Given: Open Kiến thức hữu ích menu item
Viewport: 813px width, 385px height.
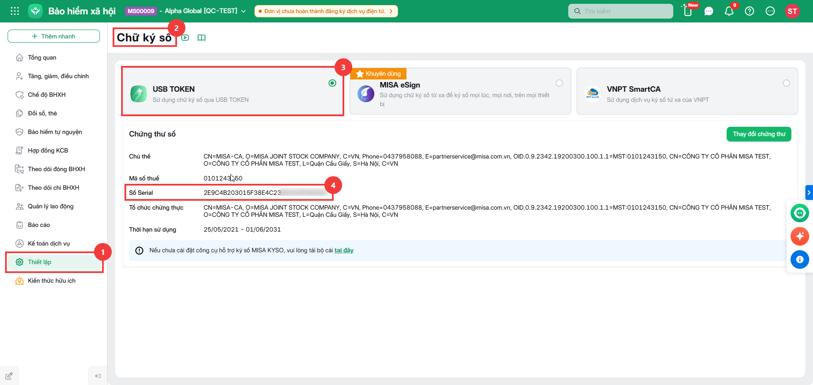Looking at the screenshot, I should click(x=54, y=281).
